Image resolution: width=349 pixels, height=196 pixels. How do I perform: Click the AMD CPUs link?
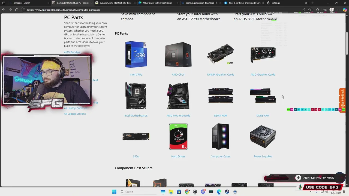click(x=178, y=75)
